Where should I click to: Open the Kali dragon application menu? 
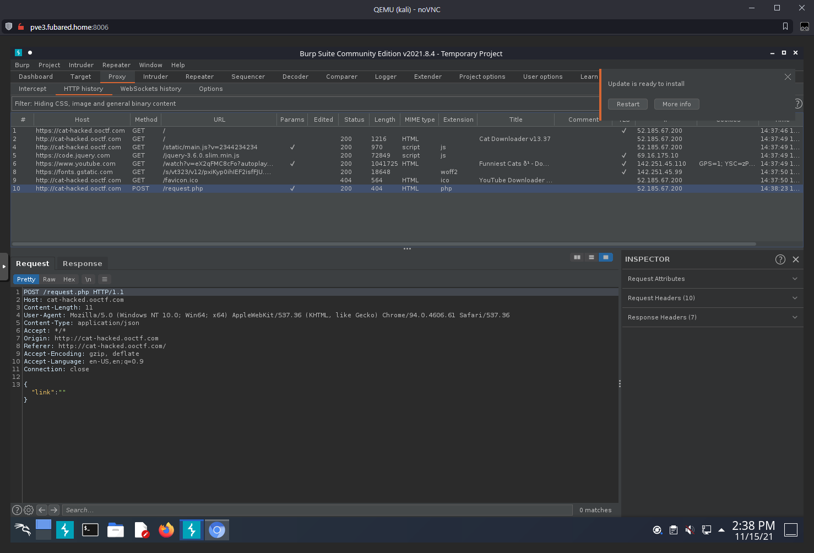point(23,530)
